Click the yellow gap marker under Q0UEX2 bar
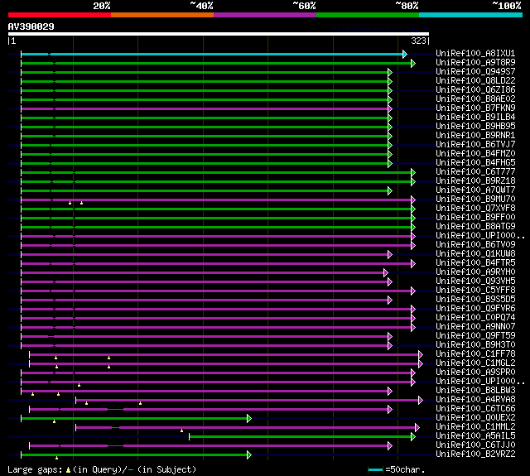 pos(54,421)
